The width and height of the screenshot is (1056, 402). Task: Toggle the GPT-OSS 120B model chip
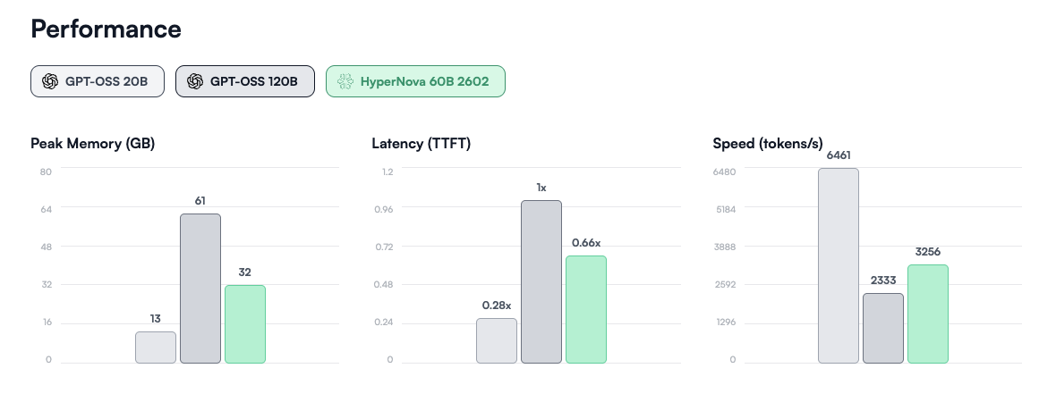244,81
